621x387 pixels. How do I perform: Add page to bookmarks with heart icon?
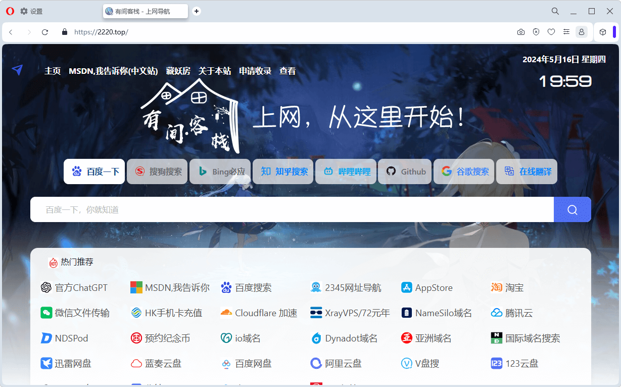click(x=551, y=32)
